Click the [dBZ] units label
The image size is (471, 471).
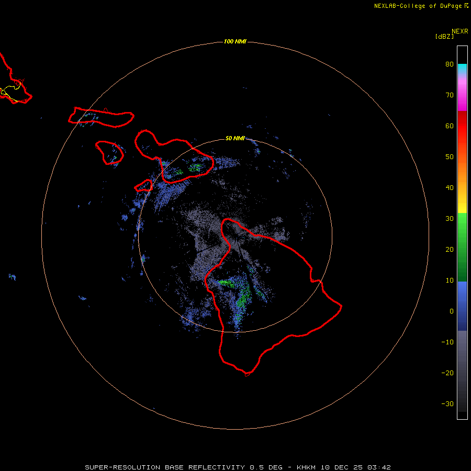pyautogui.click(x=444, y=37)
